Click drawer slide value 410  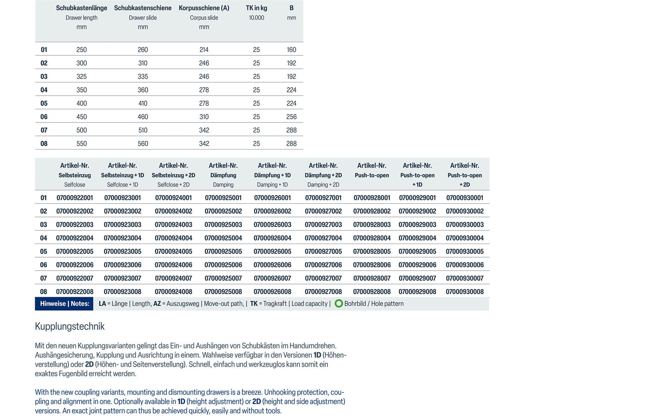point(143,103)
